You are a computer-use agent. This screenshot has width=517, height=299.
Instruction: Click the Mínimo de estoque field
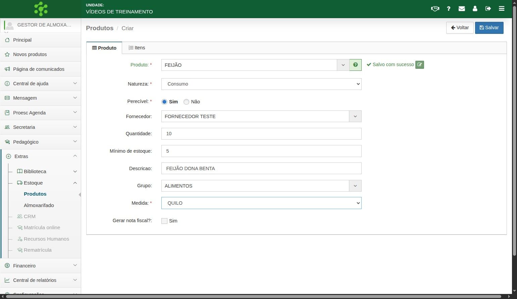pos(261,151)
